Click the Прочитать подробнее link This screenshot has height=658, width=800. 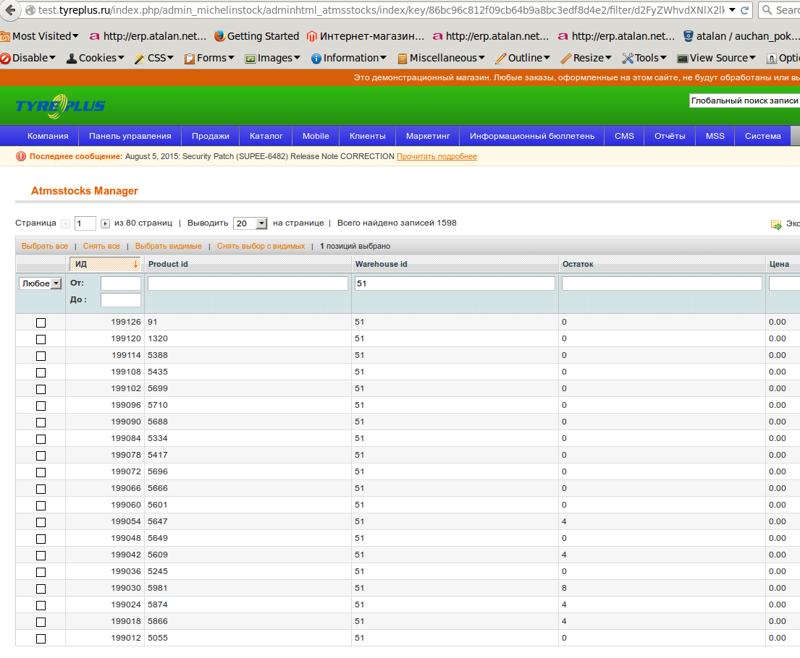point(437,156)
